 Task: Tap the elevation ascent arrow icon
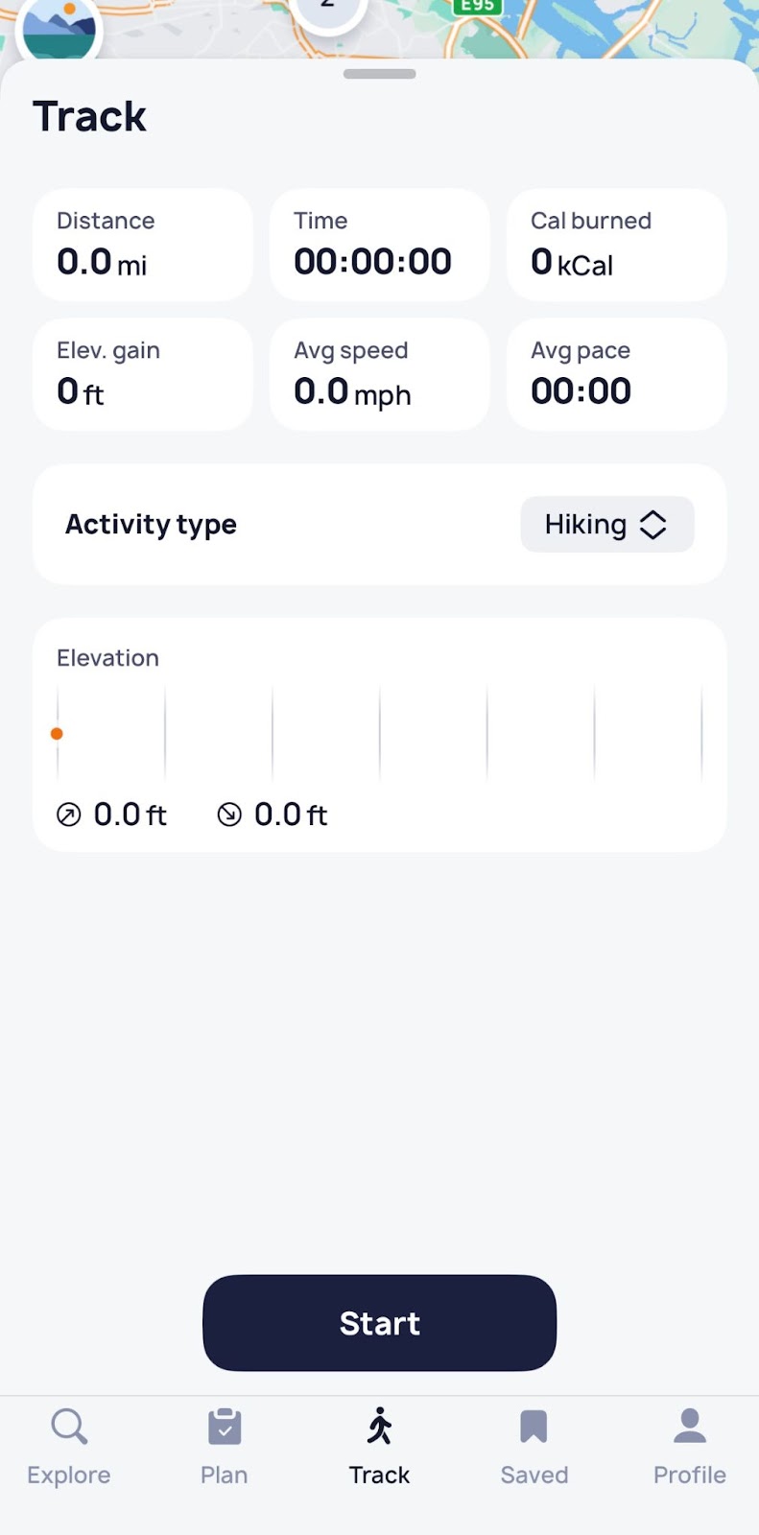[69, 815]
